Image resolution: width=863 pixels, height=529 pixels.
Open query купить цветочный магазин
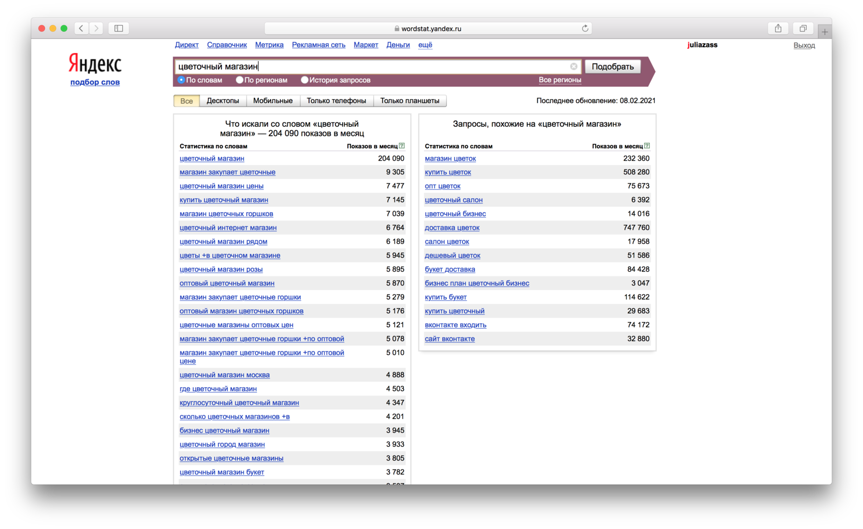tap(224, 200)
